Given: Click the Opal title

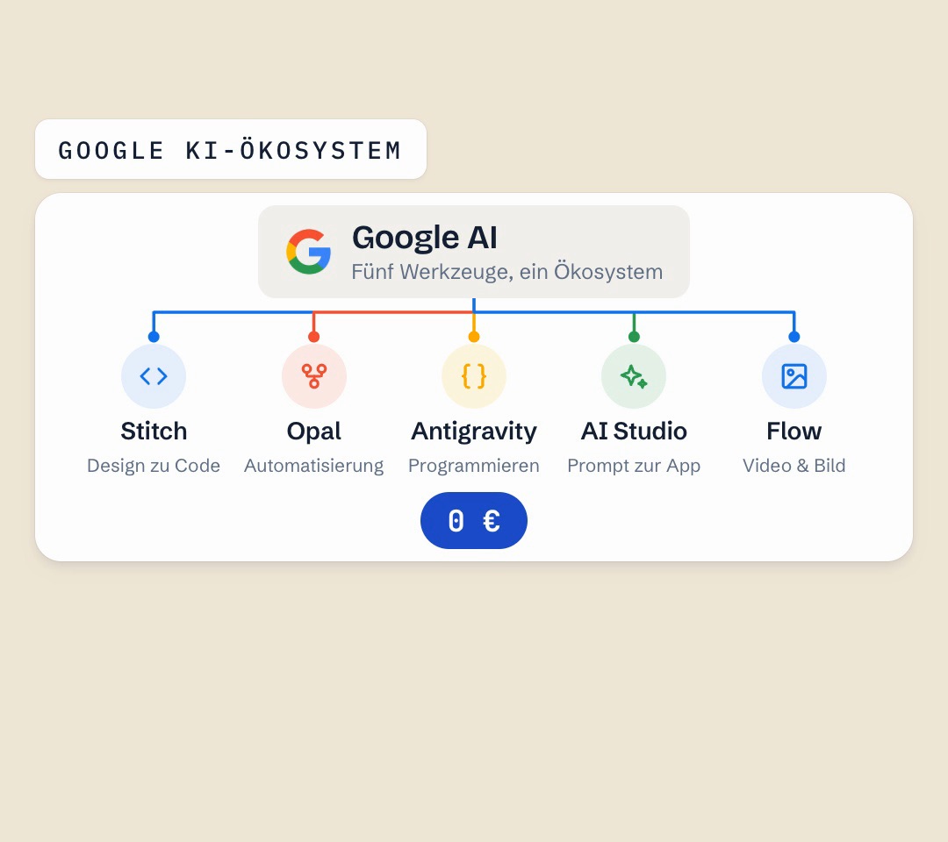Looking at the screenshot, I should coord(313,432).
